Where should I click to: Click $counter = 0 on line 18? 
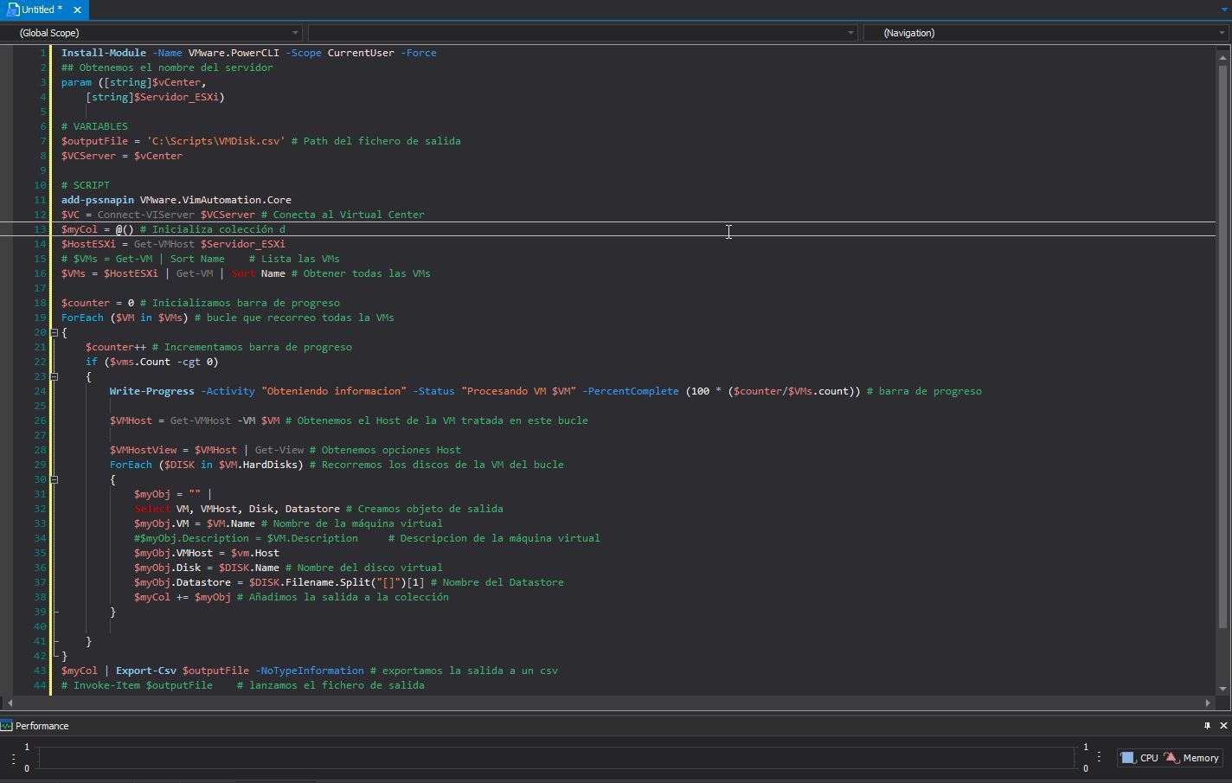point(98,303)
